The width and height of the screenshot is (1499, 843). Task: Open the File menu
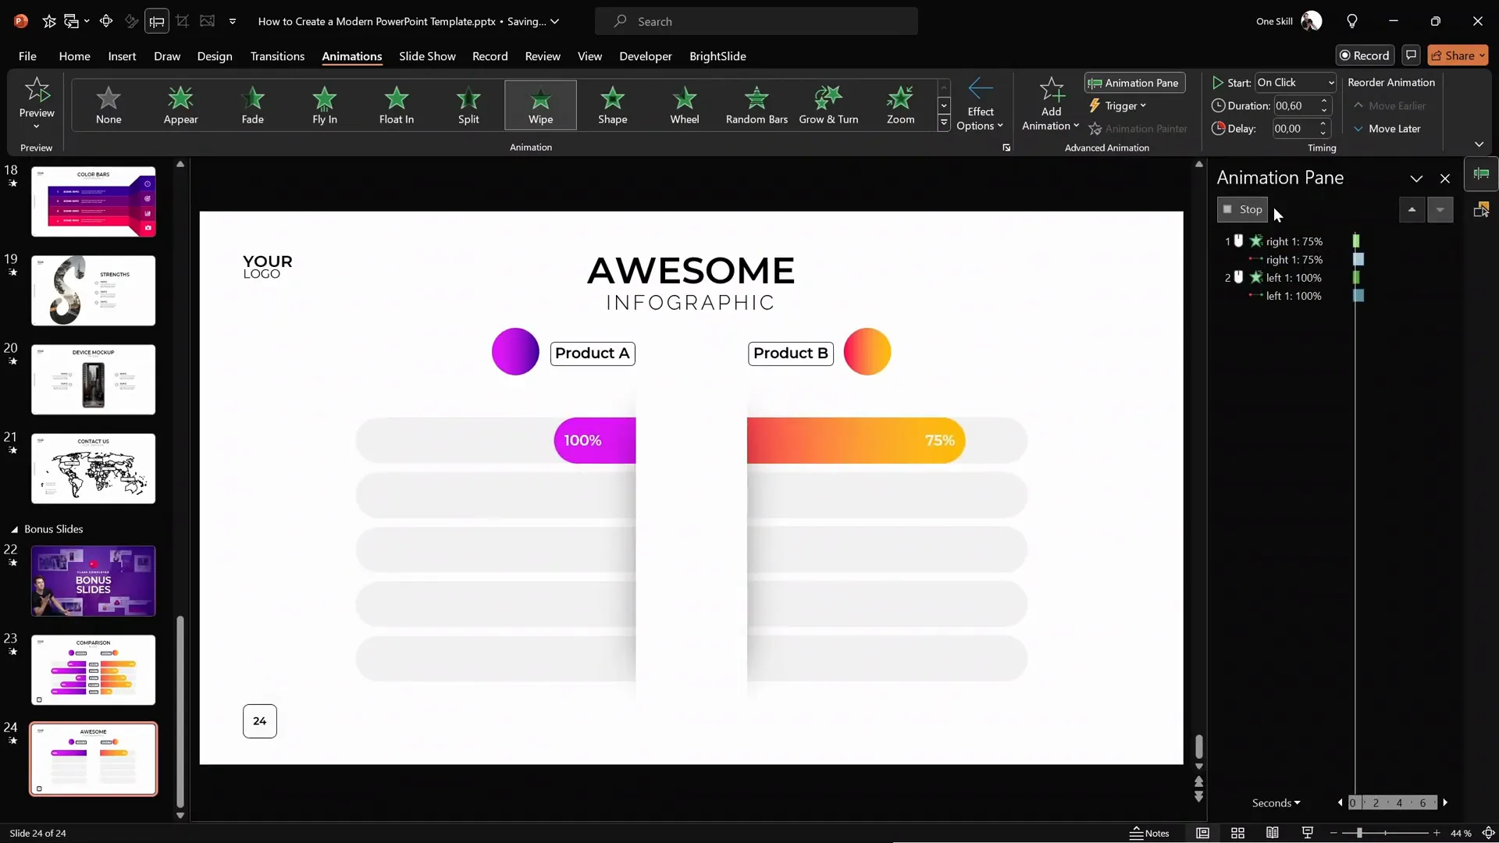pos(27,56)
